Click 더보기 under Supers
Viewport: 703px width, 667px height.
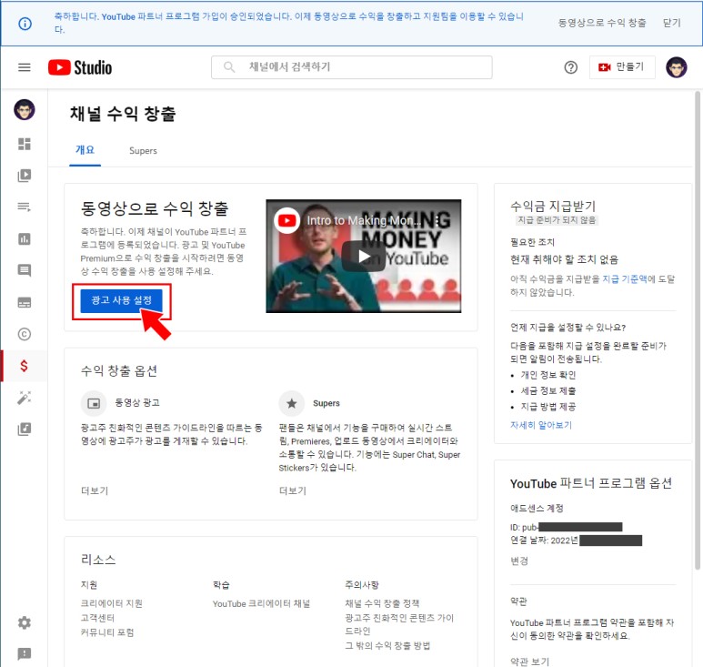tap(292, 490)
